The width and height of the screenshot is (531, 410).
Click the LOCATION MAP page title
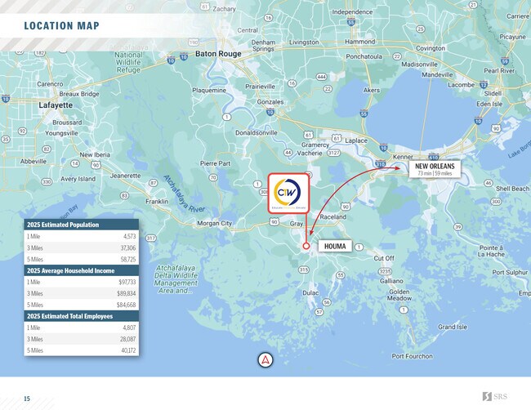pyautogui.click(x=61, y=26)
